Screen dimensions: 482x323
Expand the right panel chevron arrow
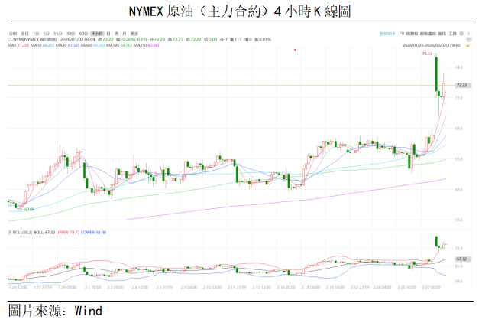tap(468, 34)
